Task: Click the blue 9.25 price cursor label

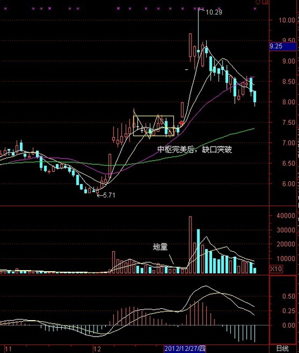Action: pyautogui.click(x=283, y=46)
